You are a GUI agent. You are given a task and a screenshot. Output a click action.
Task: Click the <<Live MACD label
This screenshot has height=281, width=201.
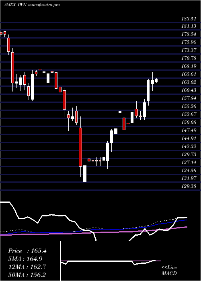169,271
